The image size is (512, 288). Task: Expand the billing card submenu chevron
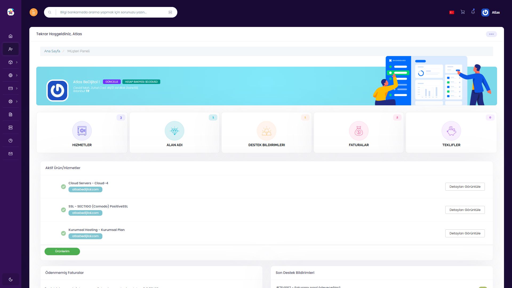pos(17,88)
